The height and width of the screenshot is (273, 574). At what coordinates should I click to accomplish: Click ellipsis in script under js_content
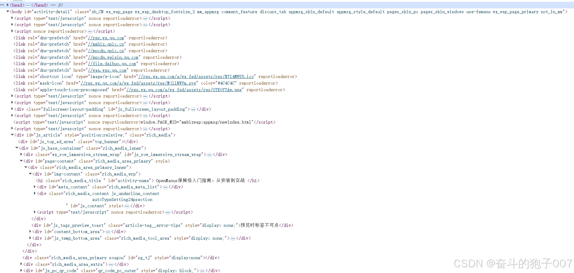(168, 212)
